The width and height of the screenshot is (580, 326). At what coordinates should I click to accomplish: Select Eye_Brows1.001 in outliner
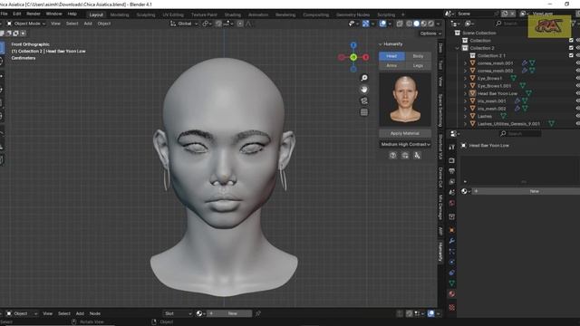[x=494, y=86]
